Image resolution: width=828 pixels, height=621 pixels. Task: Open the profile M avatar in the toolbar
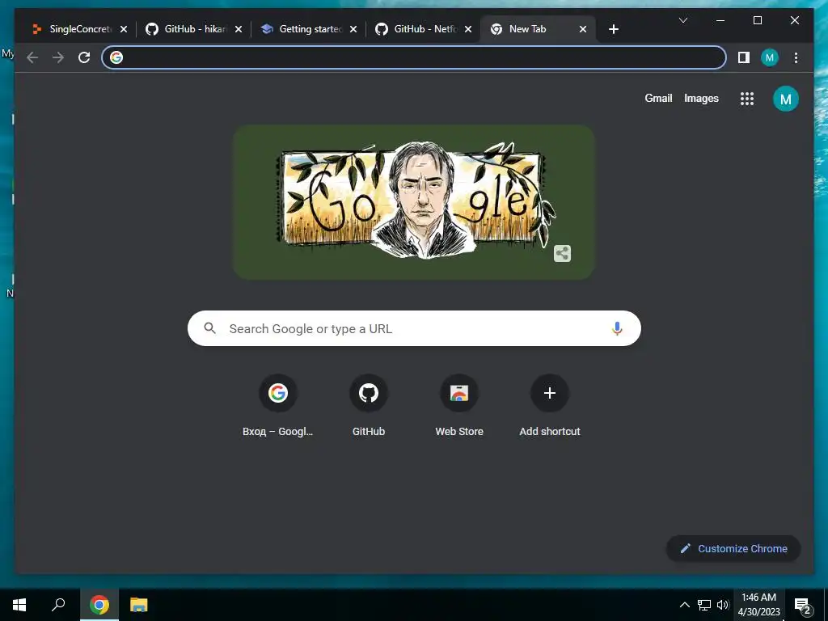[770, 57]
